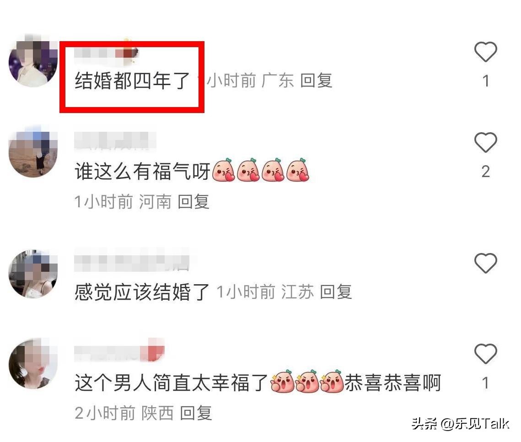Click like count 2 under second heart
521x442 pixels.
485,172
